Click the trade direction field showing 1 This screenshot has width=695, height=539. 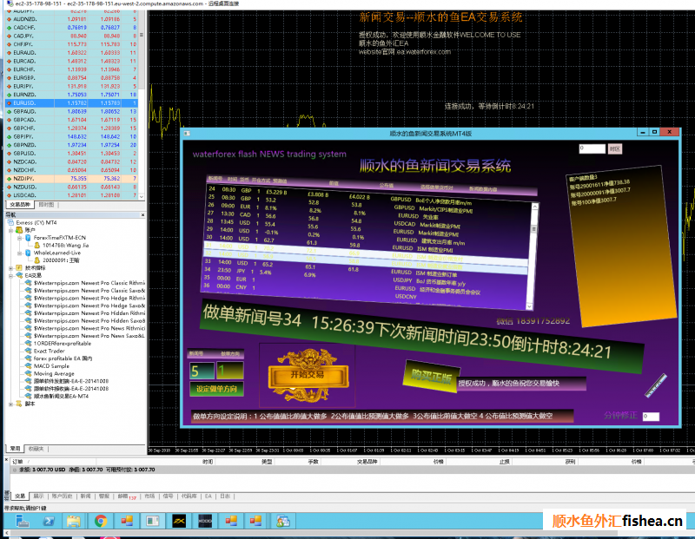point(229,371)
